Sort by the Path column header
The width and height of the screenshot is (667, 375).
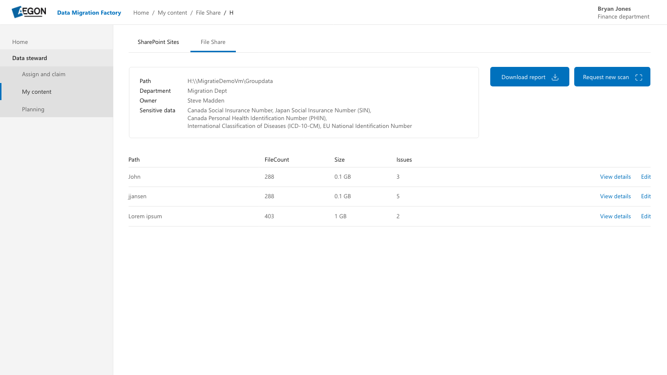click(134, 160)
